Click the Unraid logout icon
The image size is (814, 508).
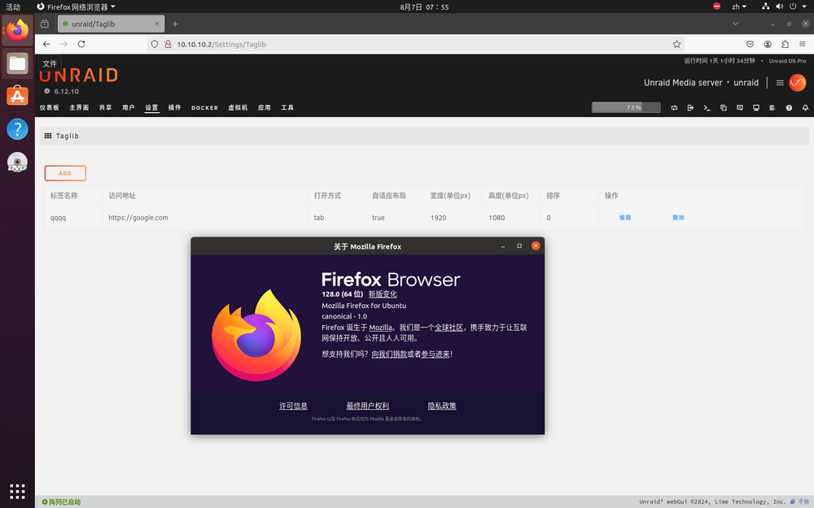click(x=690, y=108)
